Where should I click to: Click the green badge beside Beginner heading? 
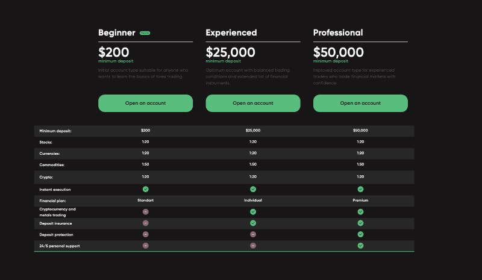tap(145, 33)
